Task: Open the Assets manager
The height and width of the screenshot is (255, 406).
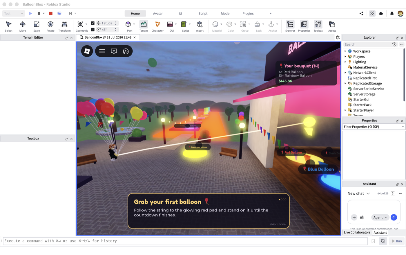Action: 332,26
